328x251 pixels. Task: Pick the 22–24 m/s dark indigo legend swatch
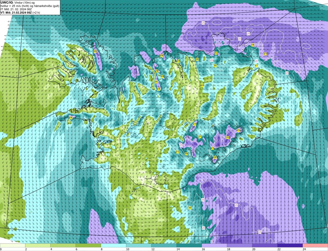290,245
